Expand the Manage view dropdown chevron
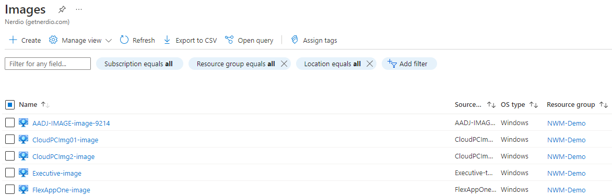This screenshot has height=196, width=612. click(x=109, y=41)
